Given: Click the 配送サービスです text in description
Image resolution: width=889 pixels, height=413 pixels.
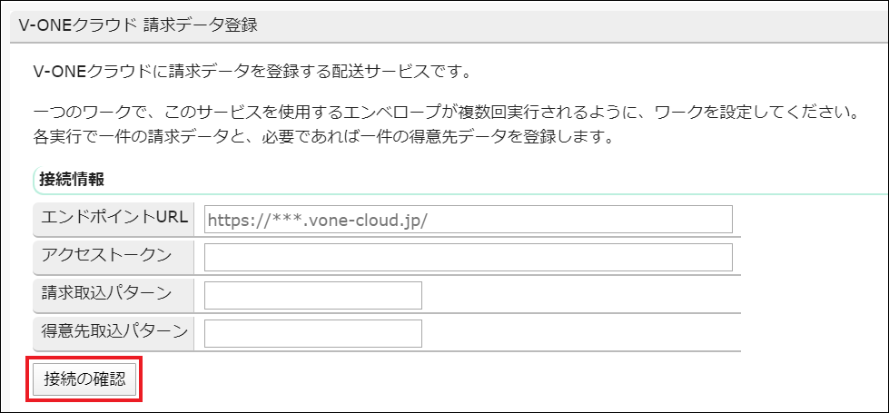Looking at the screenshot, I should 403,70.
